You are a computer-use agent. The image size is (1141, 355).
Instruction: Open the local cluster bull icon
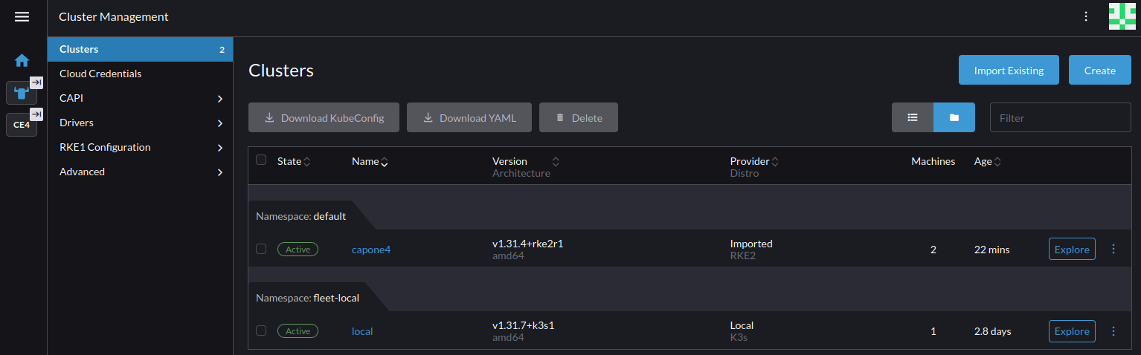pyautogui.click(x=21, y=93)
